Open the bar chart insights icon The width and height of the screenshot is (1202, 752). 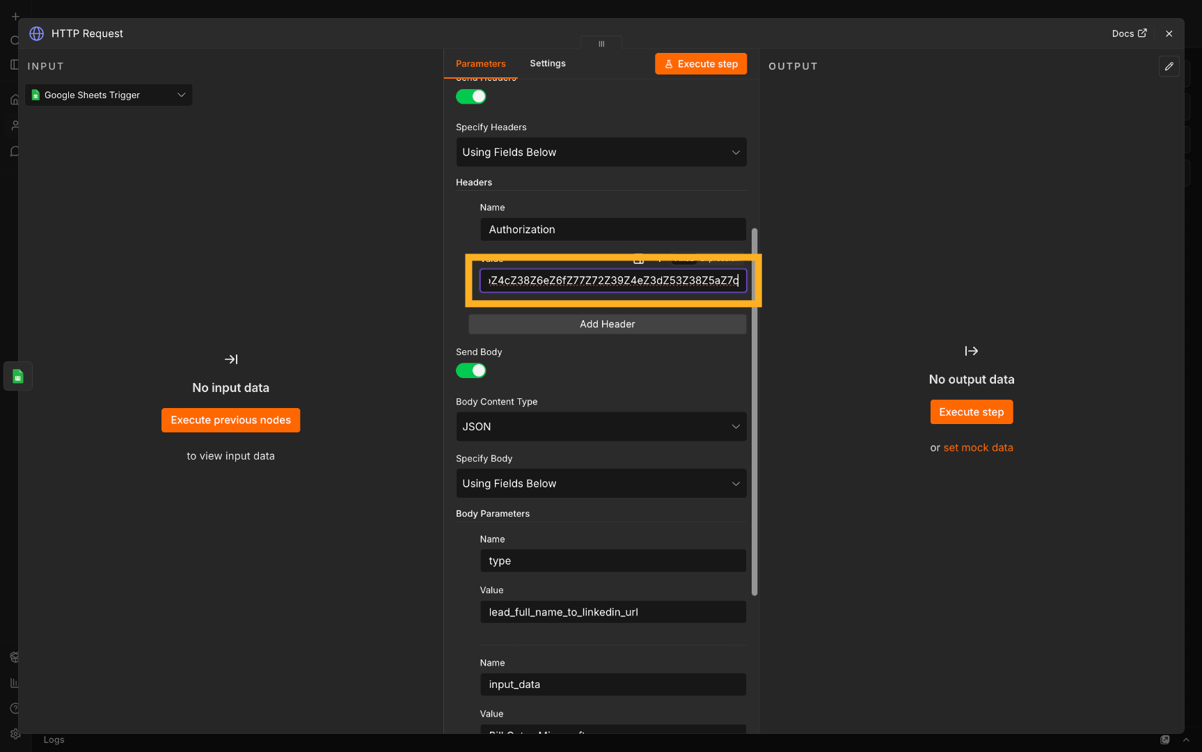pyautogui.click(x=15, y=683)
